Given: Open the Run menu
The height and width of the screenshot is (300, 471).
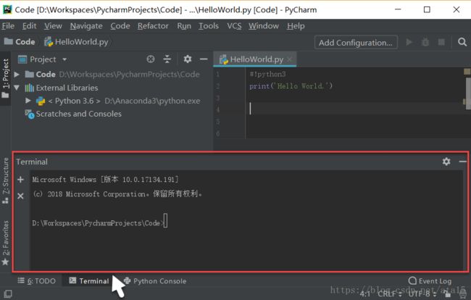Looking at the screenshot, I should click(184, 26).
